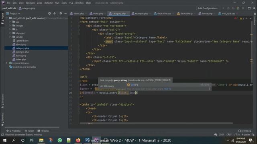Switch to the web_style.css editor tab

pos(228,14)
